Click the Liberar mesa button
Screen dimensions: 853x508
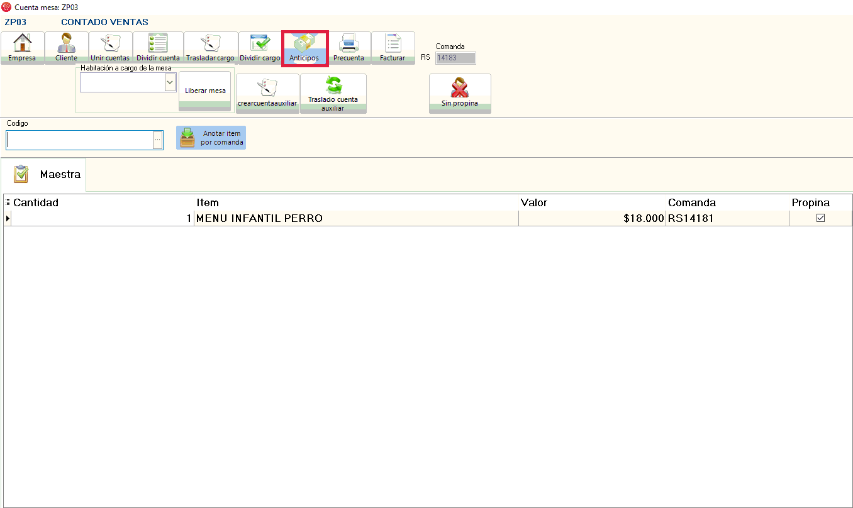pyautogui.click(x=205, y=91)
